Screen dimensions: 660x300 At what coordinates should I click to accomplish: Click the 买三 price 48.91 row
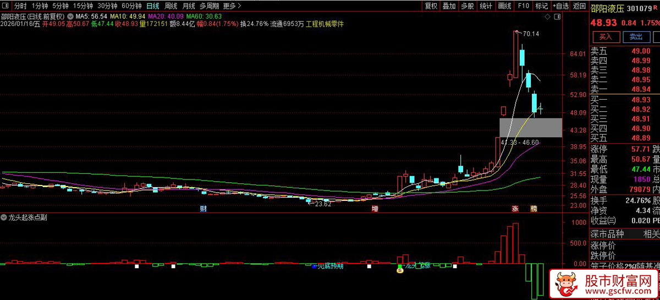[625, 118]
